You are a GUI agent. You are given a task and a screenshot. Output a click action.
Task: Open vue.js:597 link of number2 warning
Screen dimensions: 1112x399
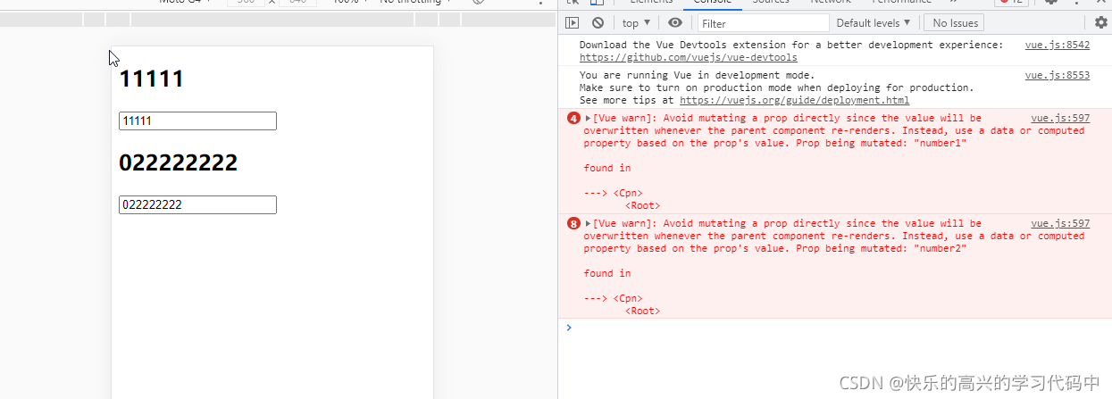[x=1060, y=223]
